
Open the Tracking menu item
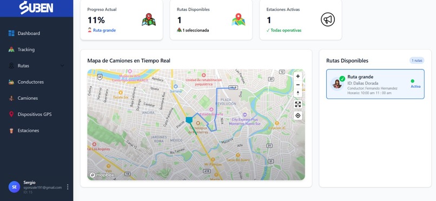pyautogui.click(x=36, y=49)
